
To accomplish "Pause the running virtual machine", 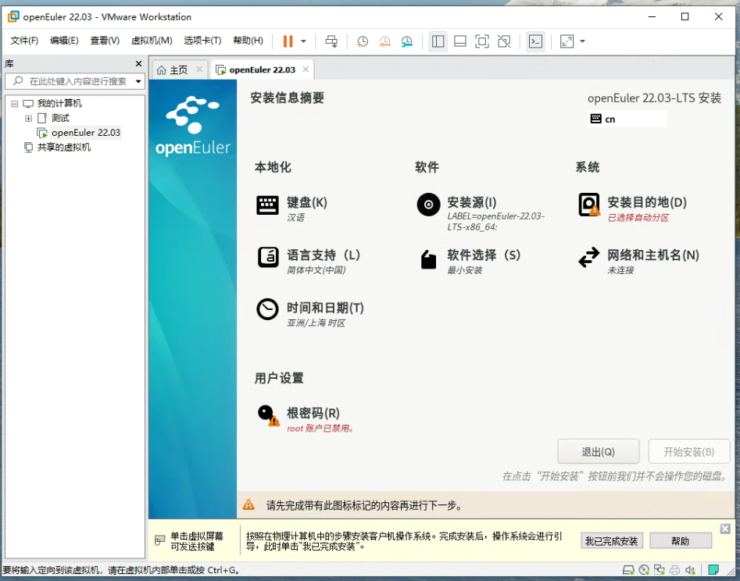I will [x=288, y=41].
